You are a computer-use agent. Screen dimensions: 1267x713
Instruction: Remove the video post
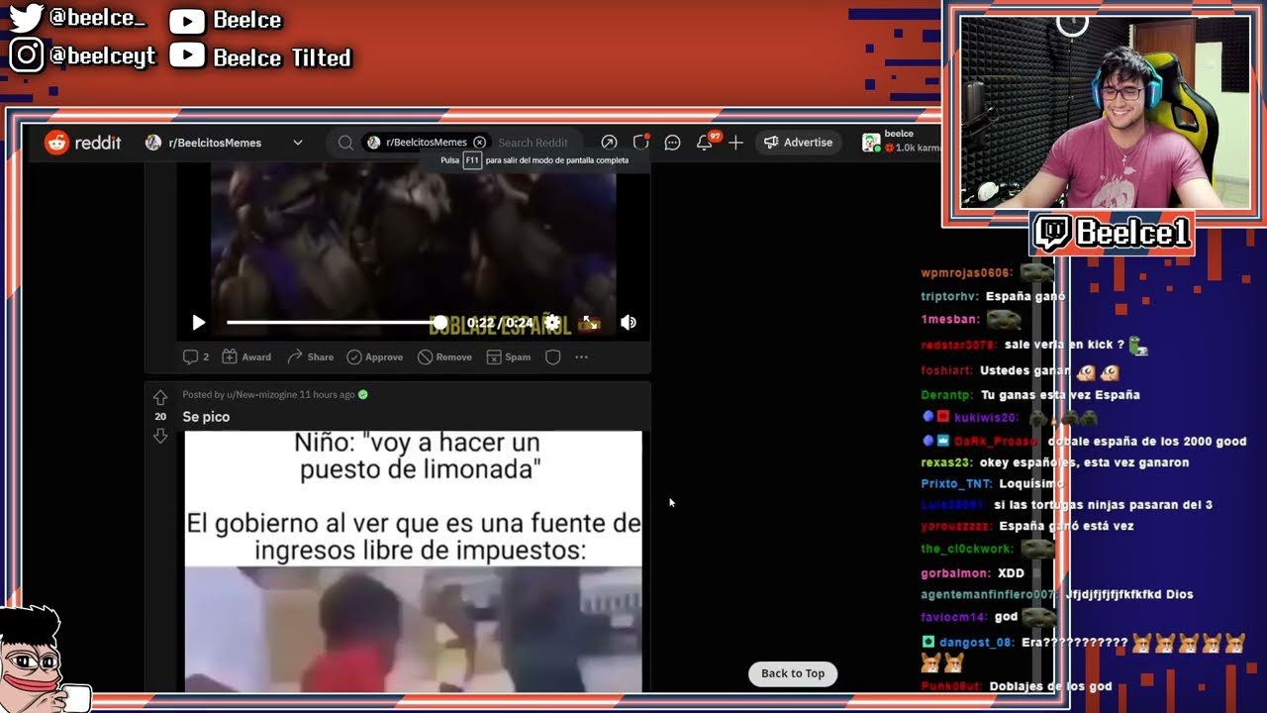(444, 356)
